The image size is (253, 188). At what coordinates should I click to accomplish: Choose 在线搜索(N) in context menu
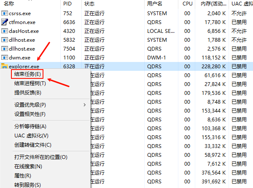tap(28, 167)
